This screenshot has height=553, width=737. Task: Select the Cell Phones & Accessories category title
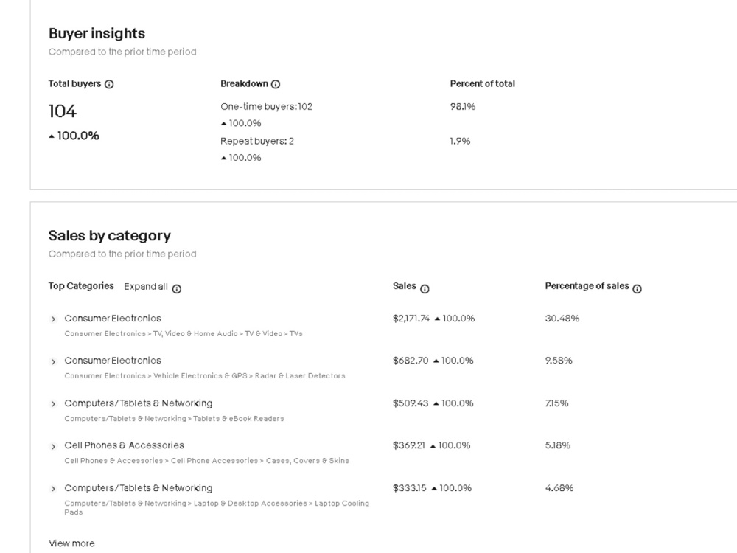pyautogui.click(x=124, y=445)
